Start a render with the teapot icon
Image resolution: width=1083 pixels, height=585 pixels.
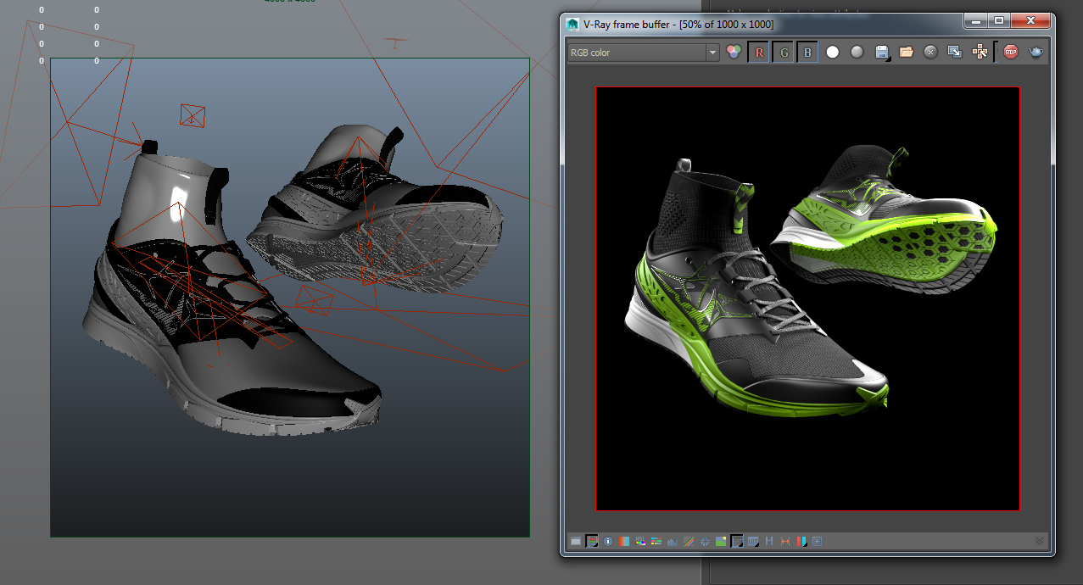[1036, 52]
